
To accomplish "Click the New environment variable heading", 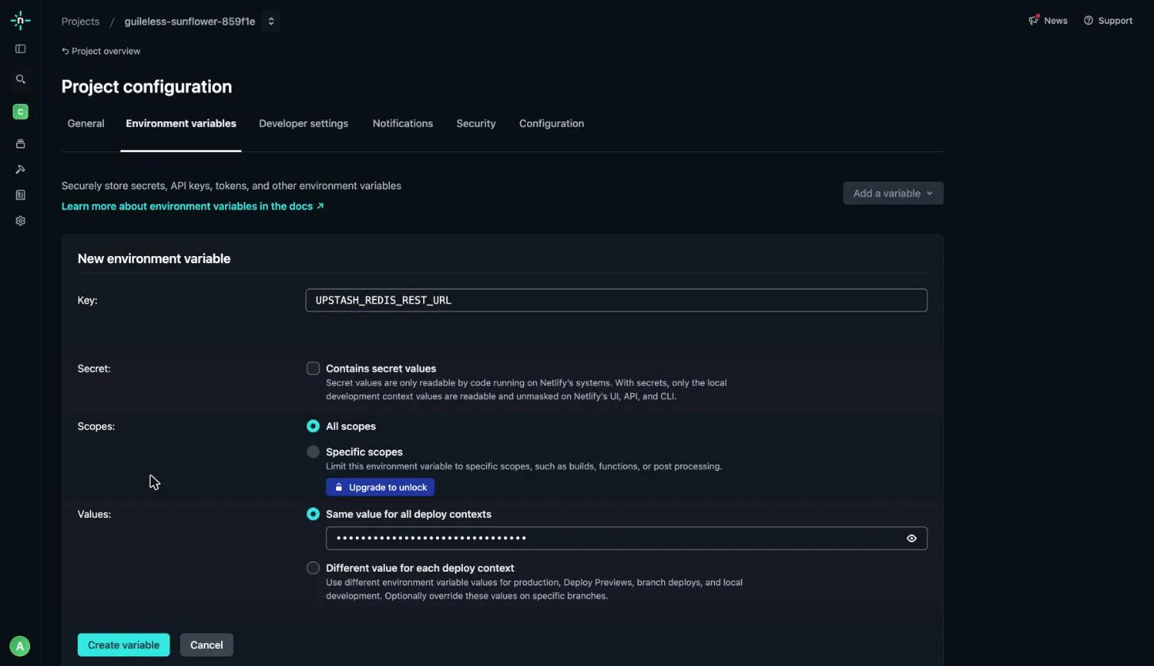I will [154, 259].
